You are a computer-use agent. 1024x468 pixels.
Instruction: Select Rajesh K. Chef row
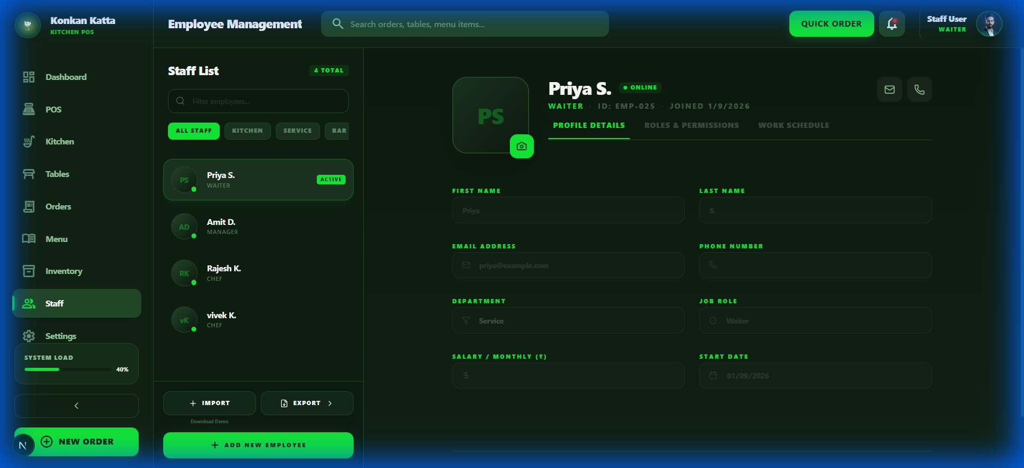click(x=258, y=273)
